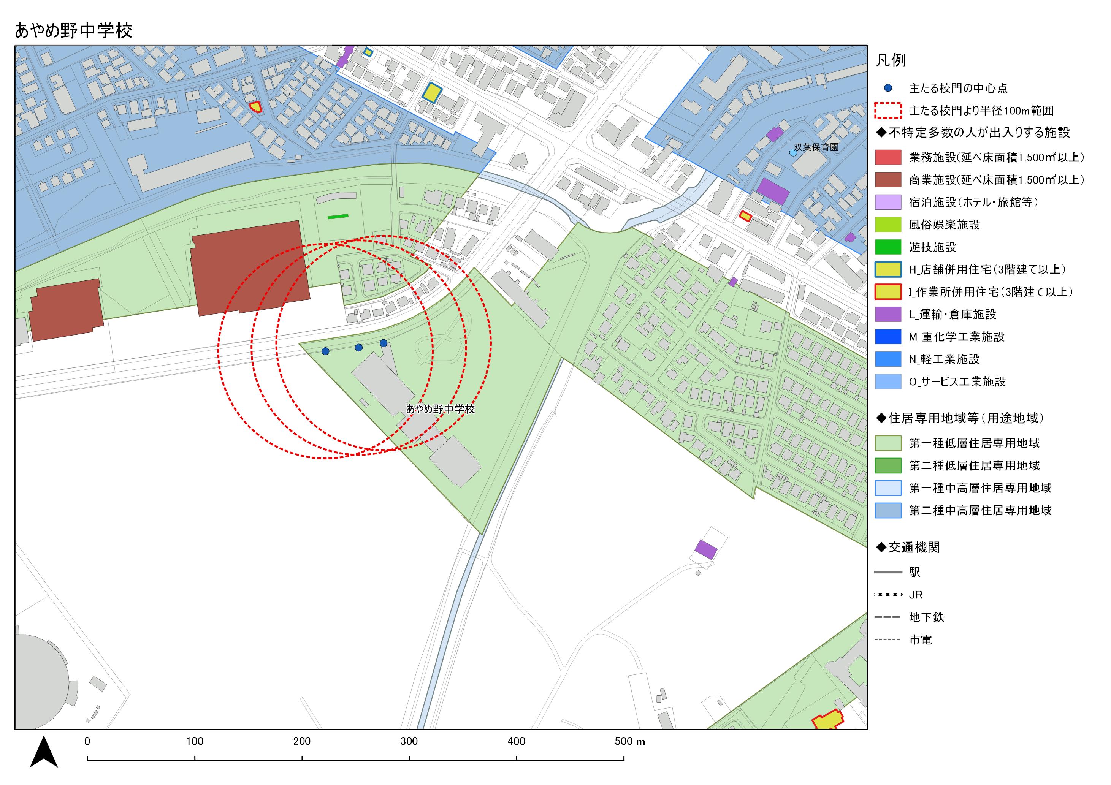This screenshot has width=1111, height=785.
Task: Click the 駅 line symbol in the legend
Action: click(888, 572)
